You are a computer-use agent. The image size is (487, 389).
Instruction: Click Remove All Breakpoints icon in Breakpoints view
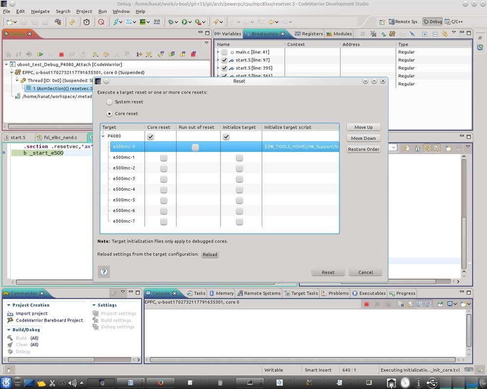click(373, 34)
